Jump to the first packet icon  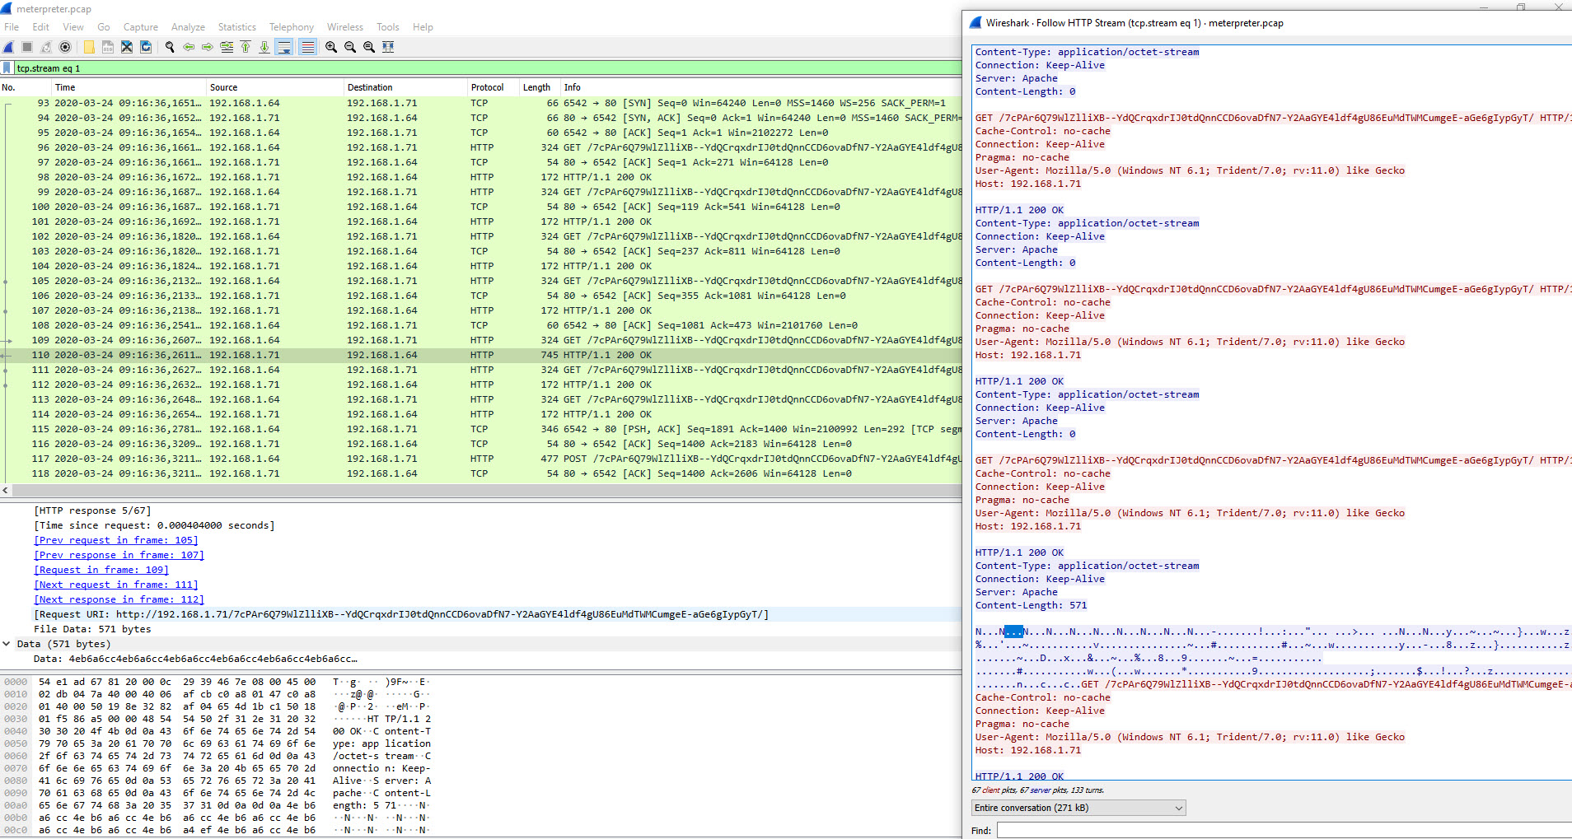click(x=246, y=47)
